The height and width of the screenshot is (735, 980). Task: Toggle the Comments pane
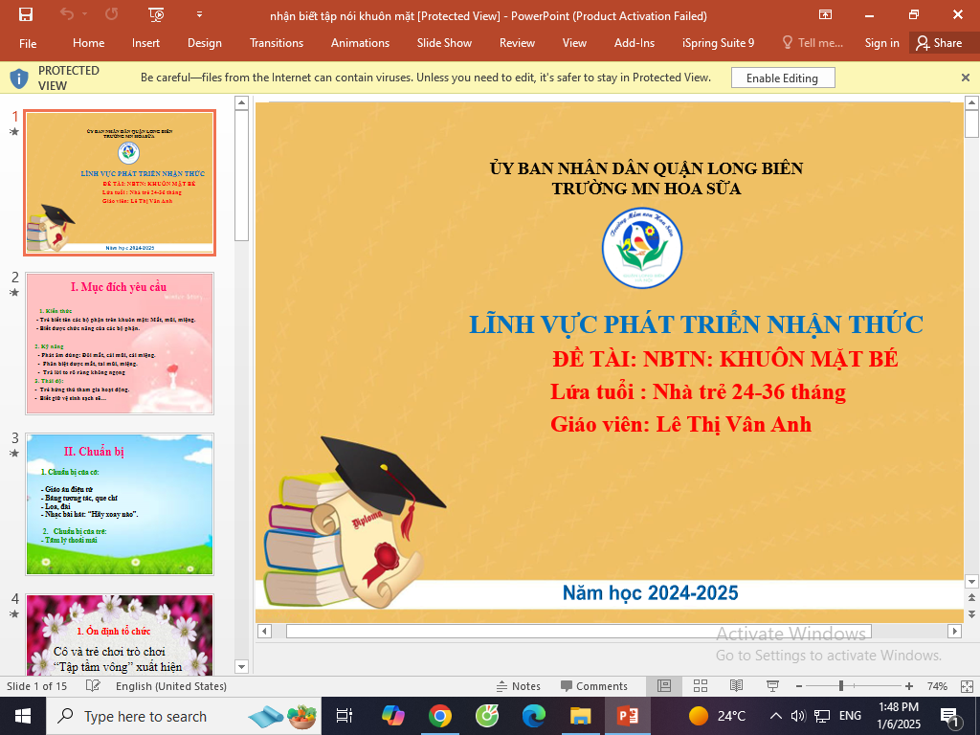tap(594, 686)
